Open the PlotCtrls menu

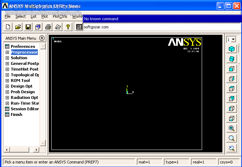point(60,16)
